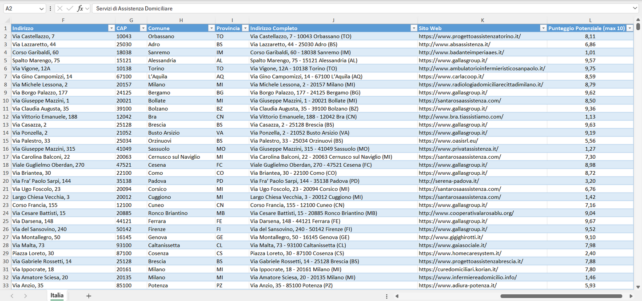Screen dimensions: 642x301
Task: Click the Insert Function fx icon
Action: (x=80, y=8)
